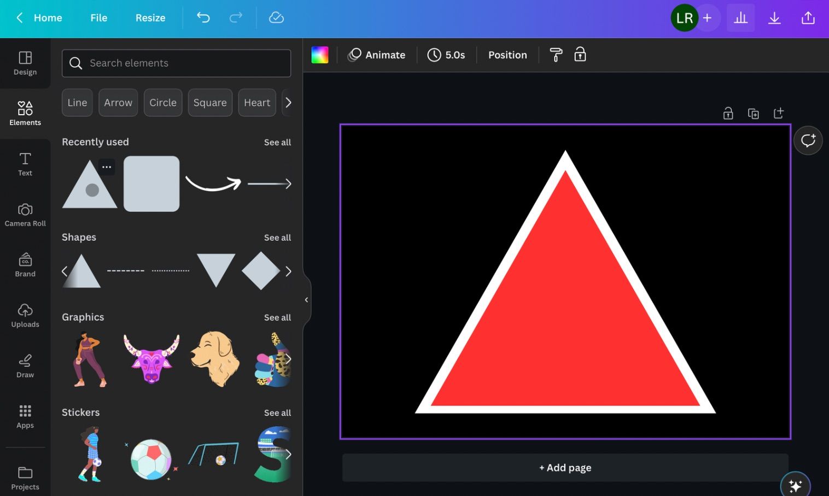The image size is (829, 496).
Task: Click the cloud save status icon
Action: click(x=276, y=17)
